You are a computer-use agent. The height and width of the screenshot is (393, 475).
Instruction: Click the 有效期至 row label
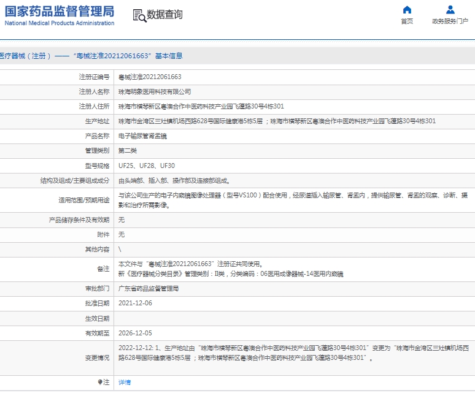(x=97, y=333)
